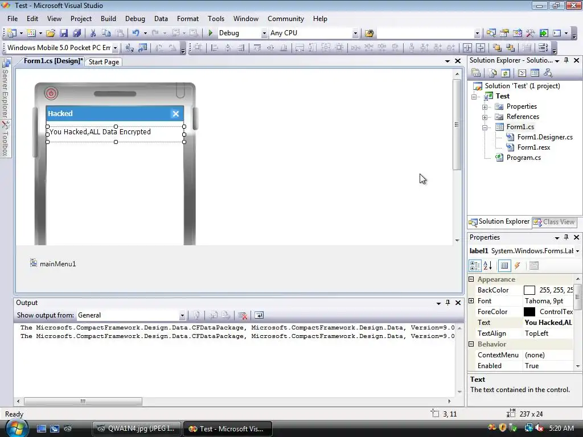The width and height of the screenshot is (583, 437).
Task: Click View Code icon in Solution Explorer
Action: [x=522, y=73]
